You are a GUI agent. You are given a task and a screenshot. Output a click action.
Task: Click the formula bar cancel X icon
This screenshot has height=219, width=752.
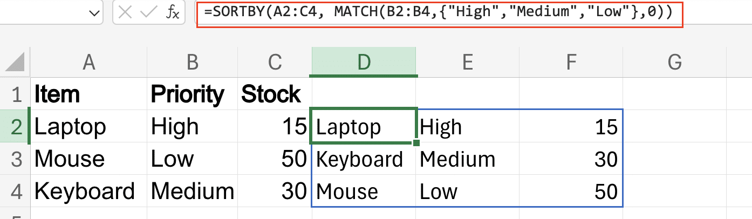[x=125, y=13]
